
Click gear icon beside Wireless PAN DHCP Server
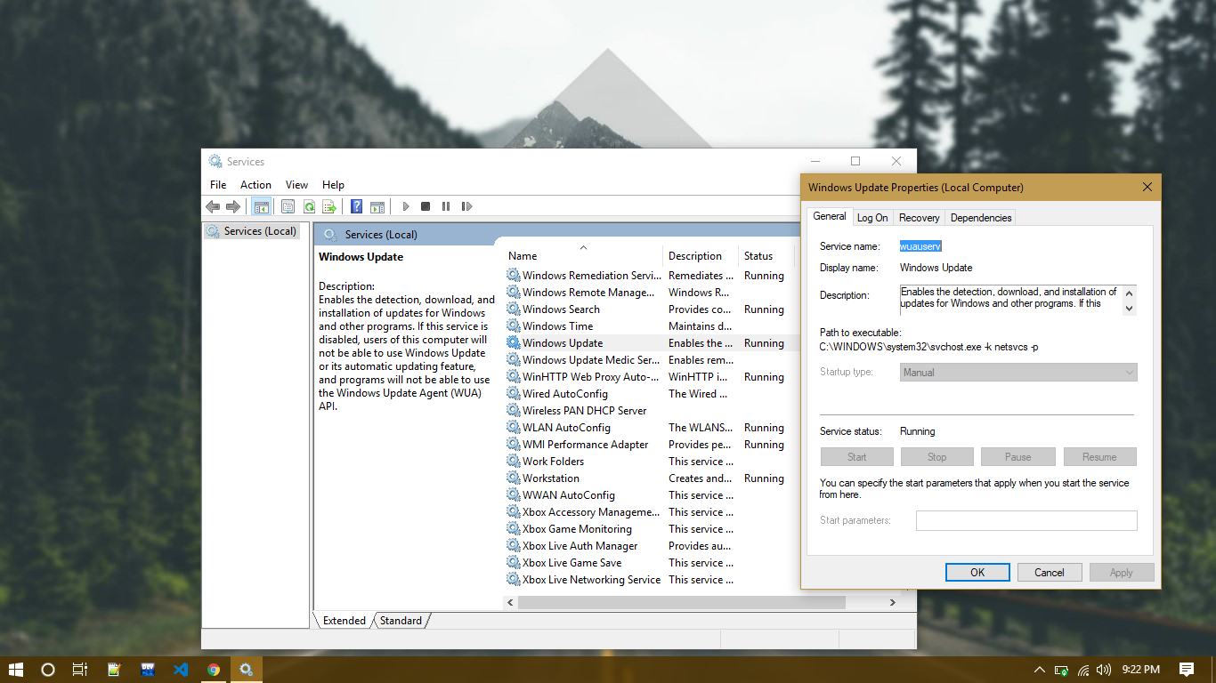(x=514, y=411)
